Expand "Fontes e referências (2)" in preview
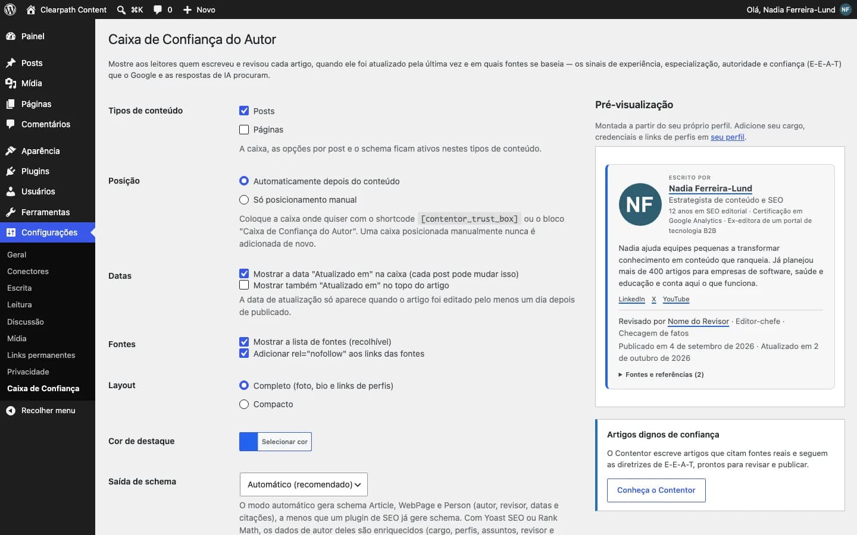Image resolution: width=857 pixels, height=535 pixels. pos(661,374)
